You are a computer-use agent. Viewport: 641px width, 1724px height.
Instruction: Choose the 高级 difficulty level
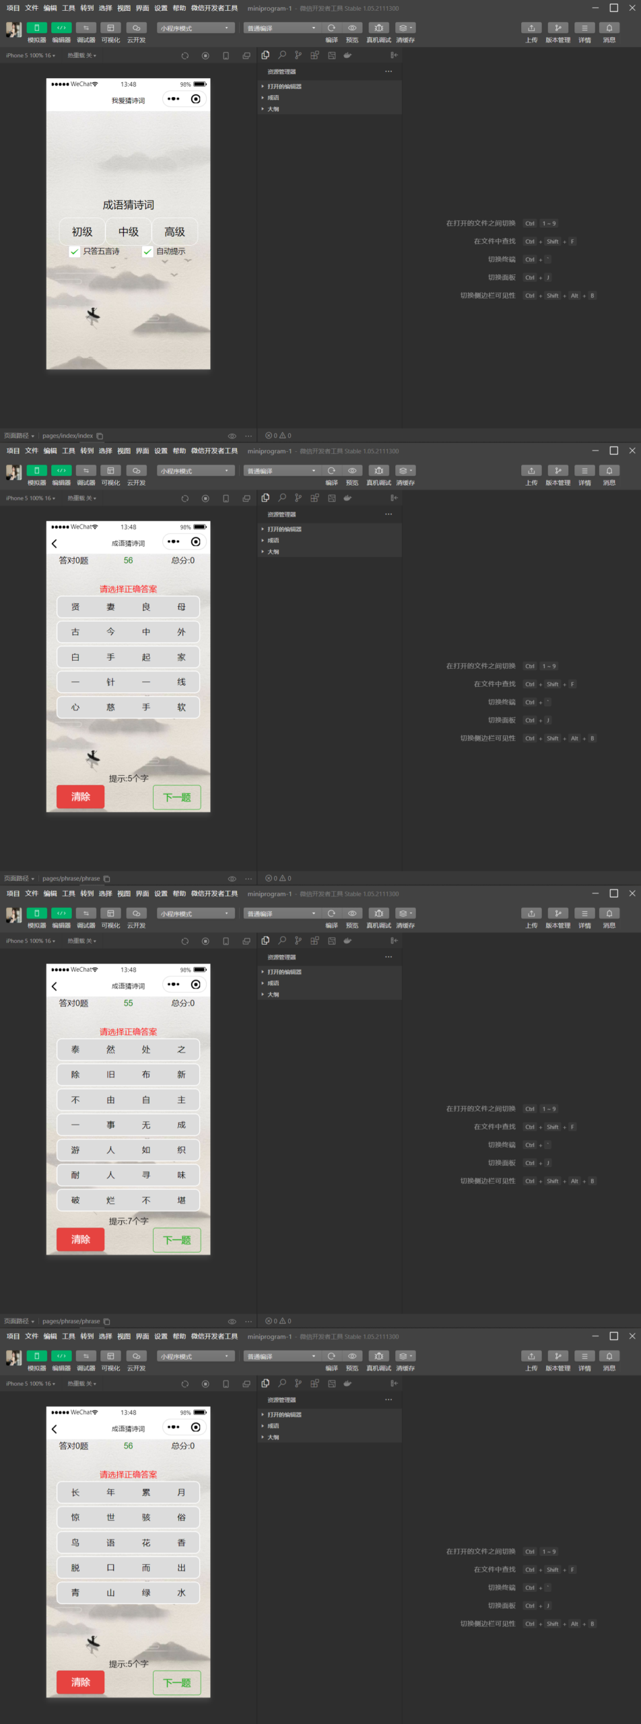click(174, 232)
